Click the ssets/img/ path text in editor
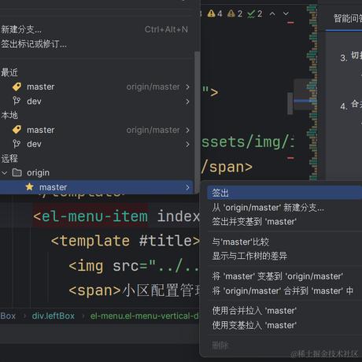 point(247,142)
